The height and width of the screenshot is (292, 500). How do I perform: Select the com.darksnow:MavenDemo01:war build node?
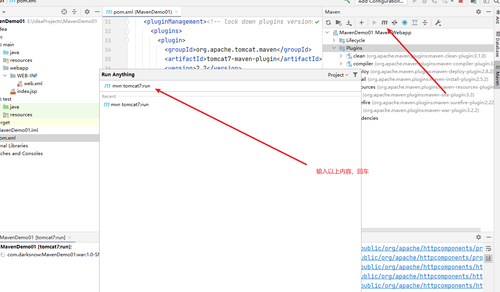click(50, 255)
